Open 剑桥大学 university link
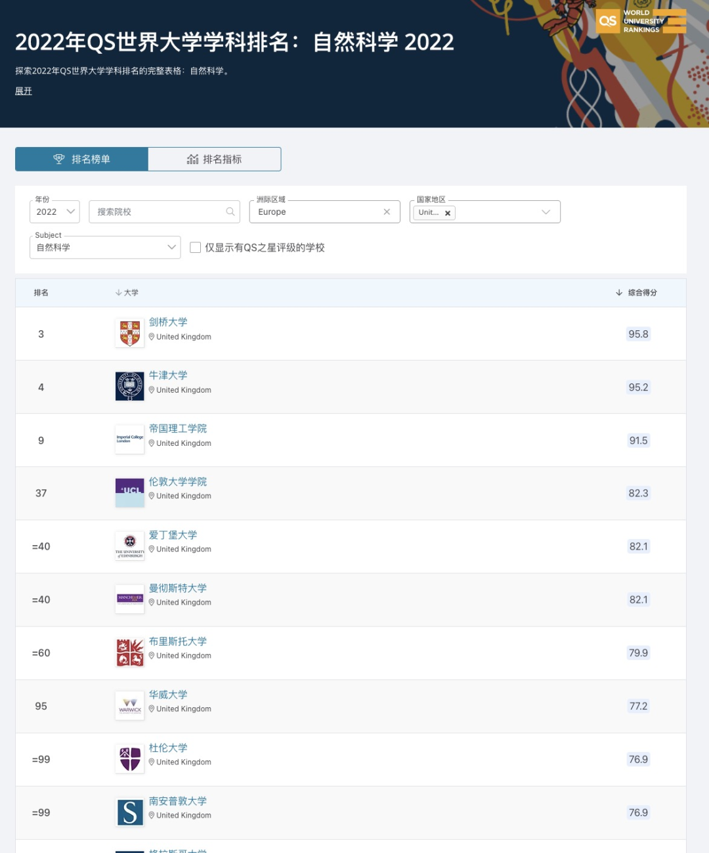 pyautogui.click(x=168, y=322)
